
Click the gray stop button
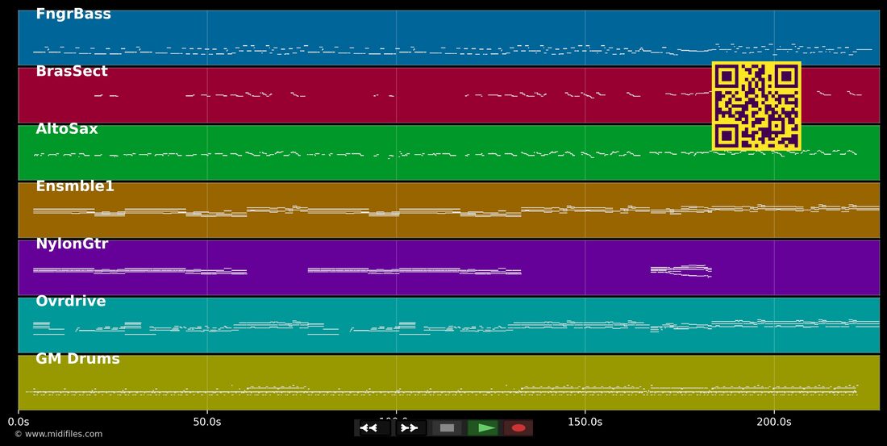click(447, 428)
